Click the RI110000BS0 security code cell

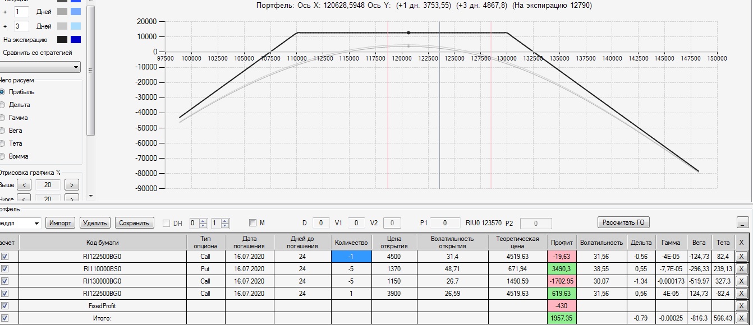[102, 268]
